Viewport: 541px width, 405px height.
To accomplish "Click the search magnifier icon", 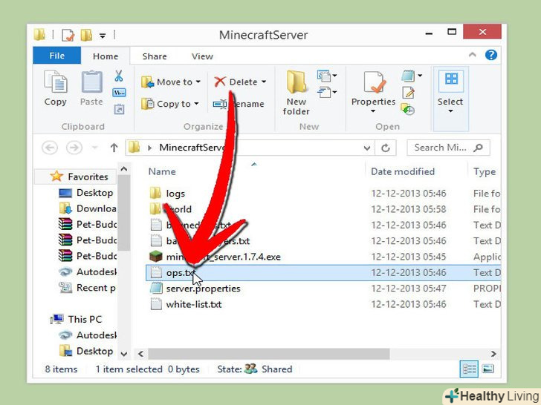I will coord(479,148).
